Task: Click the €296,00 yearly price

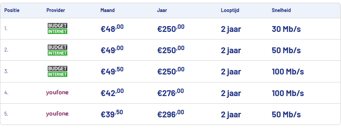Action: 171,114
